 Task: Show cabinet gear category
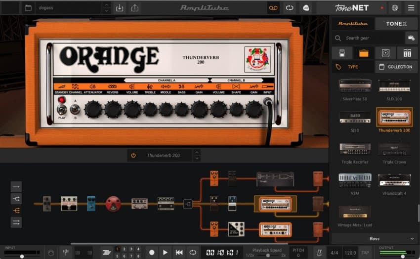[x=385, y=53]
